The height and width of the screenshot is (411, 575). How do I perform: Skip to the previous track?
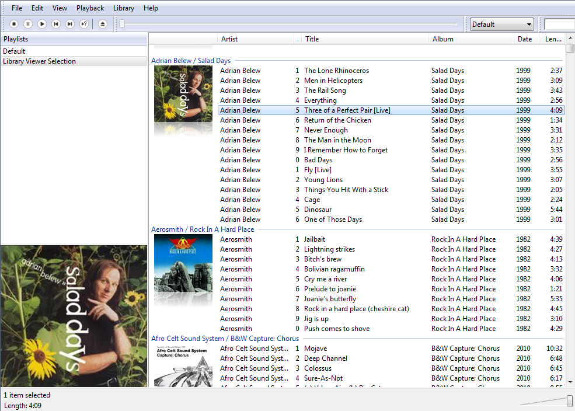click(56, 24)
